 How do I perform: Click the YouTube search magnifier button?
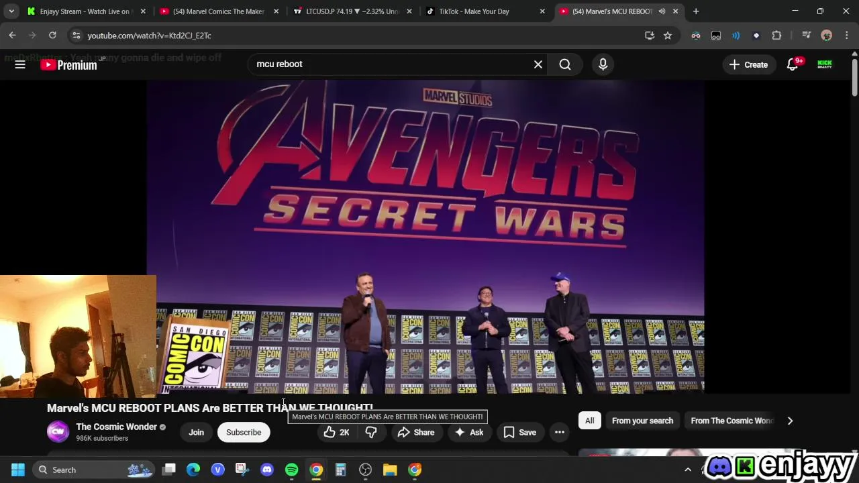(x=565, y=64)
